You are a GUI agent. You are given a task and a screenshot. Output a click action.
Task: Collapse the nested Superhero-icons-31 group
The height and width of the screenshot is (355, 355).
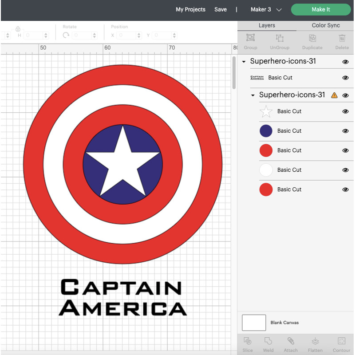click(x=253, y=95)
